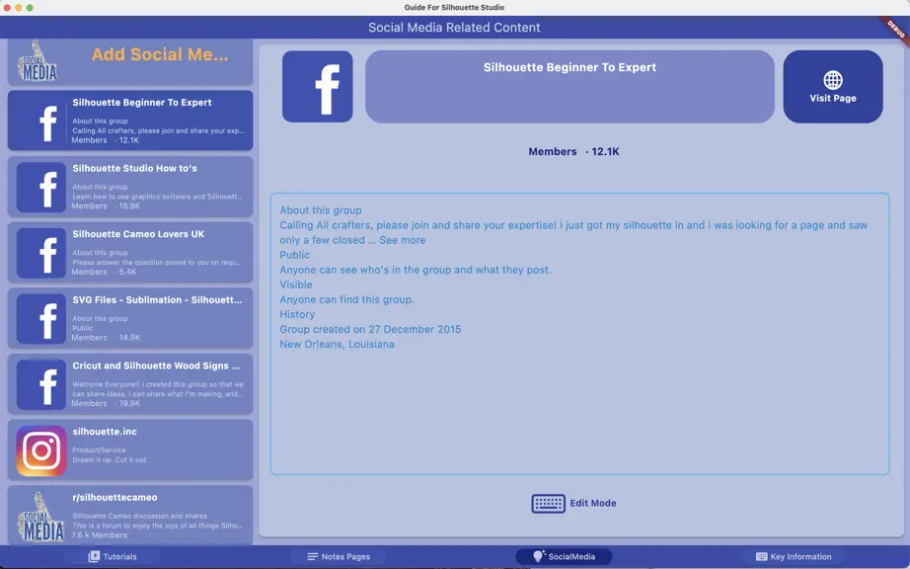This screenshot has height=569, width=910.
Task: Click See more in group description
Action: (x=402, y=240)
